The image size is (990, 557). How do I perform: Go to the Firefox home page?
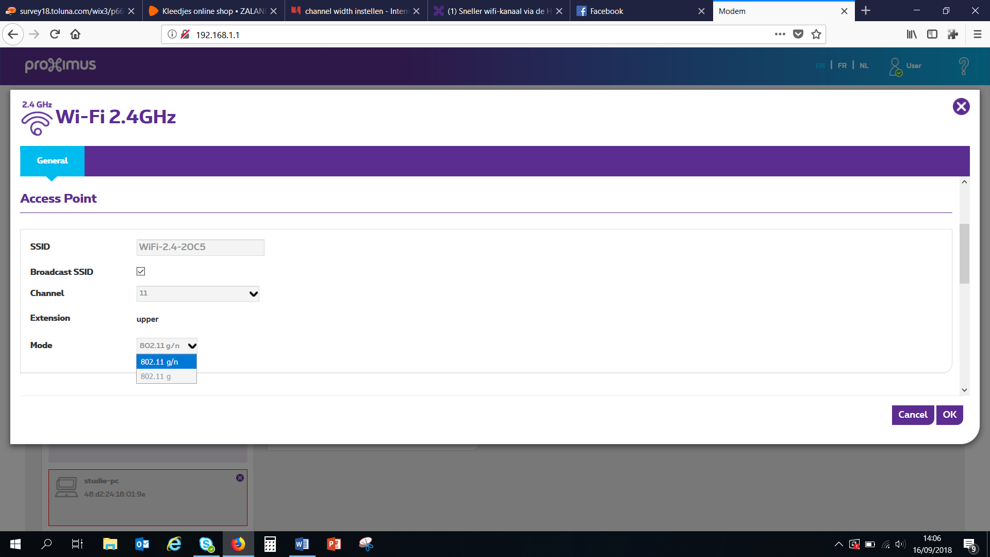point(75,35)
